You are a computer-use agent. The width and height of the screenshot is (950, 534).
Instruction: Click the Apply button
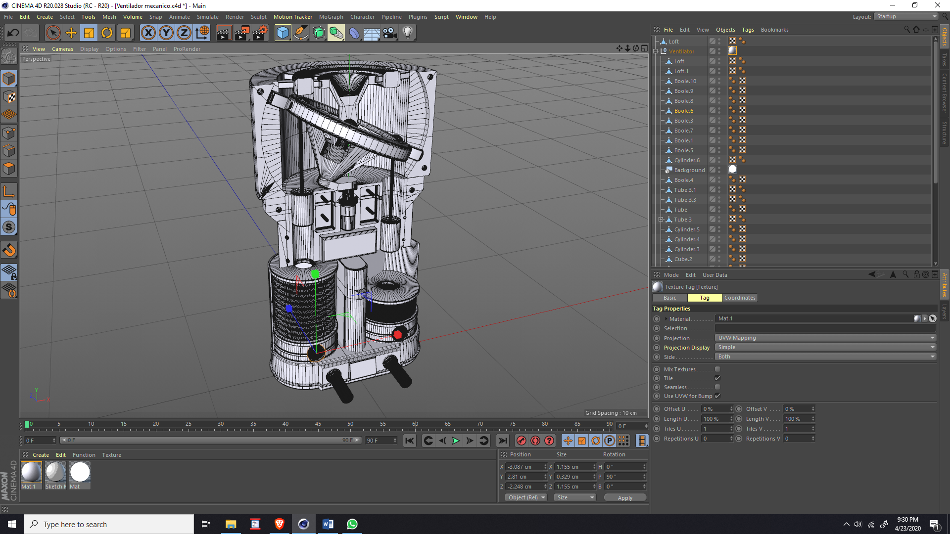pyautogui.click(x=625, y=498)
